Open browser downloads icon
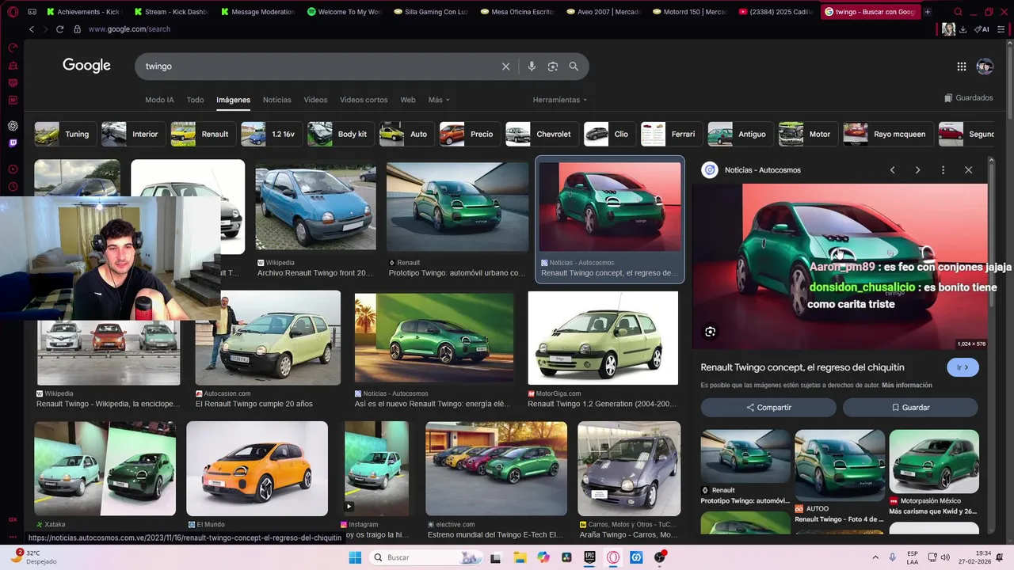This screenshot has height=570, width=1014. click(x=963, y=28)
